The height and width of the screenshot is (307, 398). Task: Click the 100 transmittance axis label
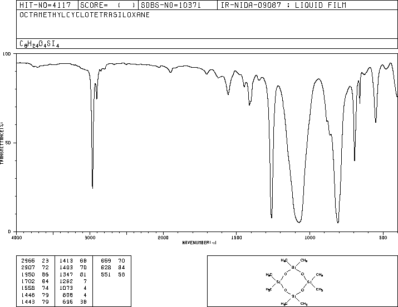pyautogui.click(x=7, y=54)
